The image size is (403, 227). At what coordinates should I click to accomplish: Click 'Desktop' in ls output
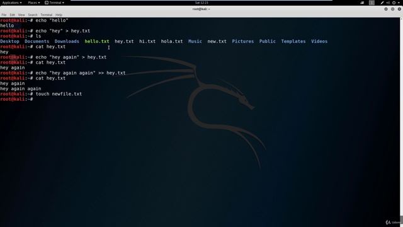[x=10, y=42]
